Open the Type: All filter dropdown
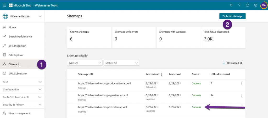The image size is (268, 118). coord(85,63)
